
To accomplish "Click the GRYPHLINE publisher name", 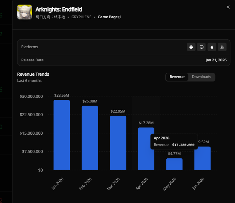I will pos(81,17).
